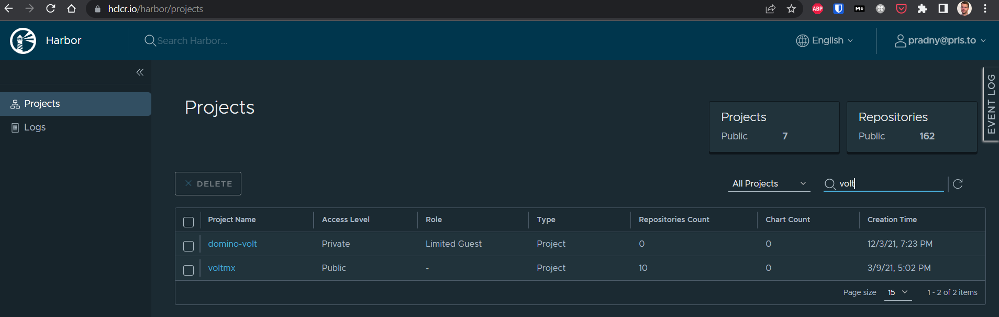The height and width of the screenshot is (317, 999).
Task: Open the browser extensions puzzle icon
Action: coord(922,9)
